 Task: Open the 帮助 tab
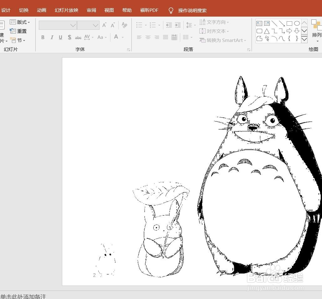click(127, 10)
